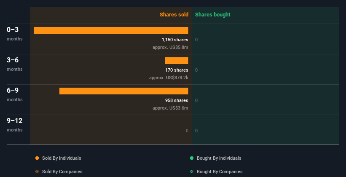Click the approx. US$3.6m amount
346x177 pixels.
170,108
